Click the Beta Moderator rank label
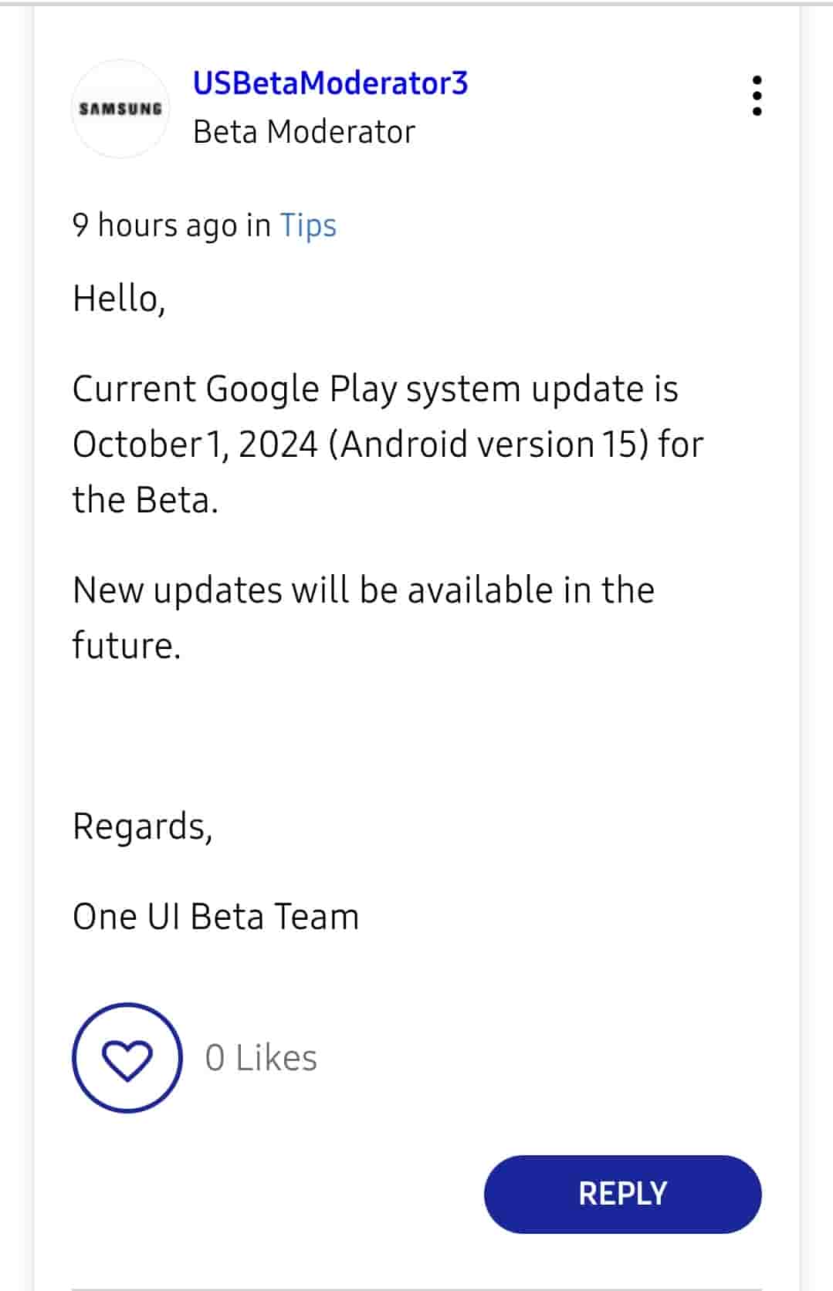833x1291 pixels. coord(304,132)
